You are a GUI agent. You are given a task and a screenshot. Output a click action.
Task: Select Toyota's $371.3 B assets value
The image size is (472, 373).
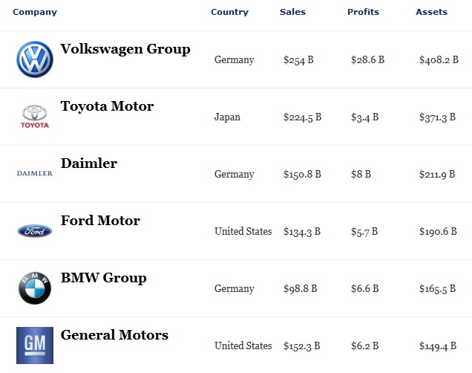tap(437, 117)
